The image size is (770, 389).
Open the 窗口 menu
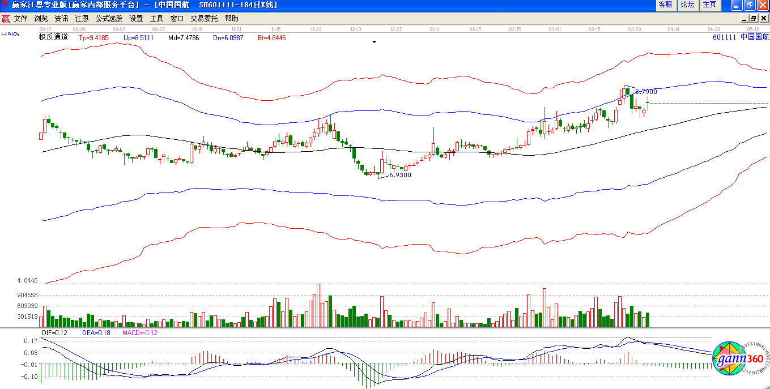tap(177, 19)
